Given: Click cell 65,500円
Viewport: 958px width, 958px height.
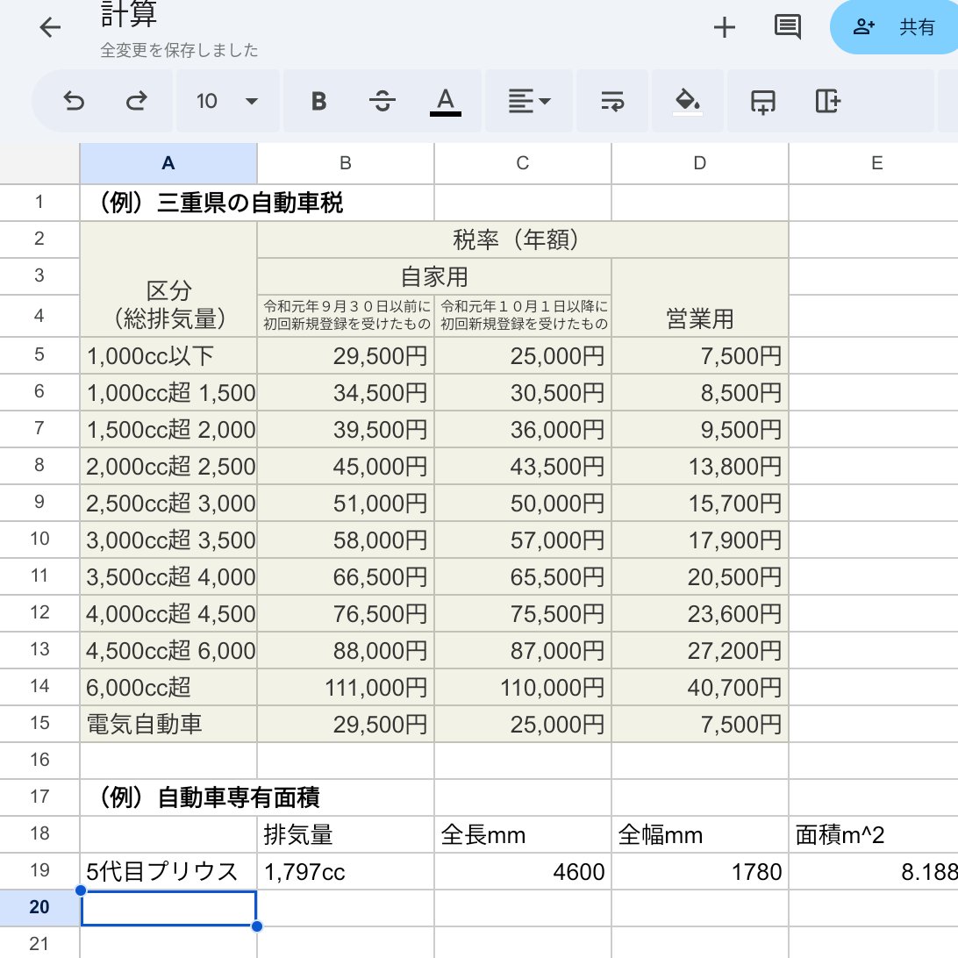Looking at the screenshot, I should [x=522, y=576].
